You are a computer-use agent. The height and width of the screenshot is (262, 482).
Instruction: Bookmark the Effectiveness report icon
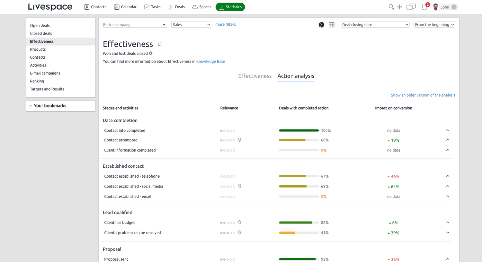click(160, 44)
